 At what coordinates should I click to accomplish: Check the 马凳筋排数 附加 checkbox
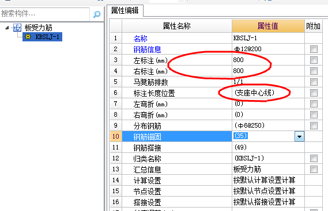pos(314,82)
